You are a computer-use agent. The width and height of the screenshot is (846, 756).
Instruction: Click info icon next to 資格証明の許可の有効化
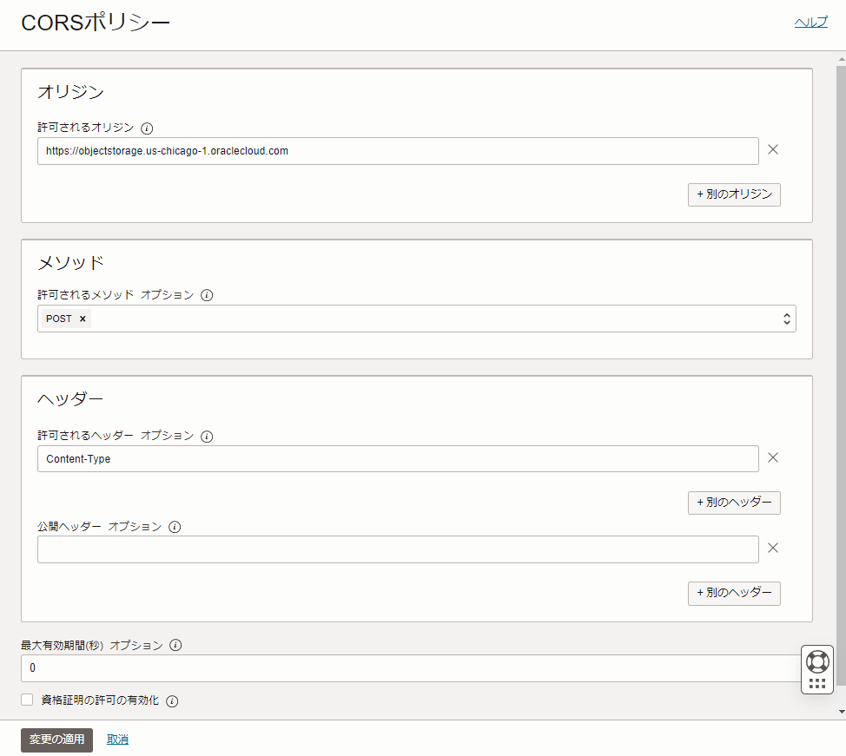pos(172,701)
